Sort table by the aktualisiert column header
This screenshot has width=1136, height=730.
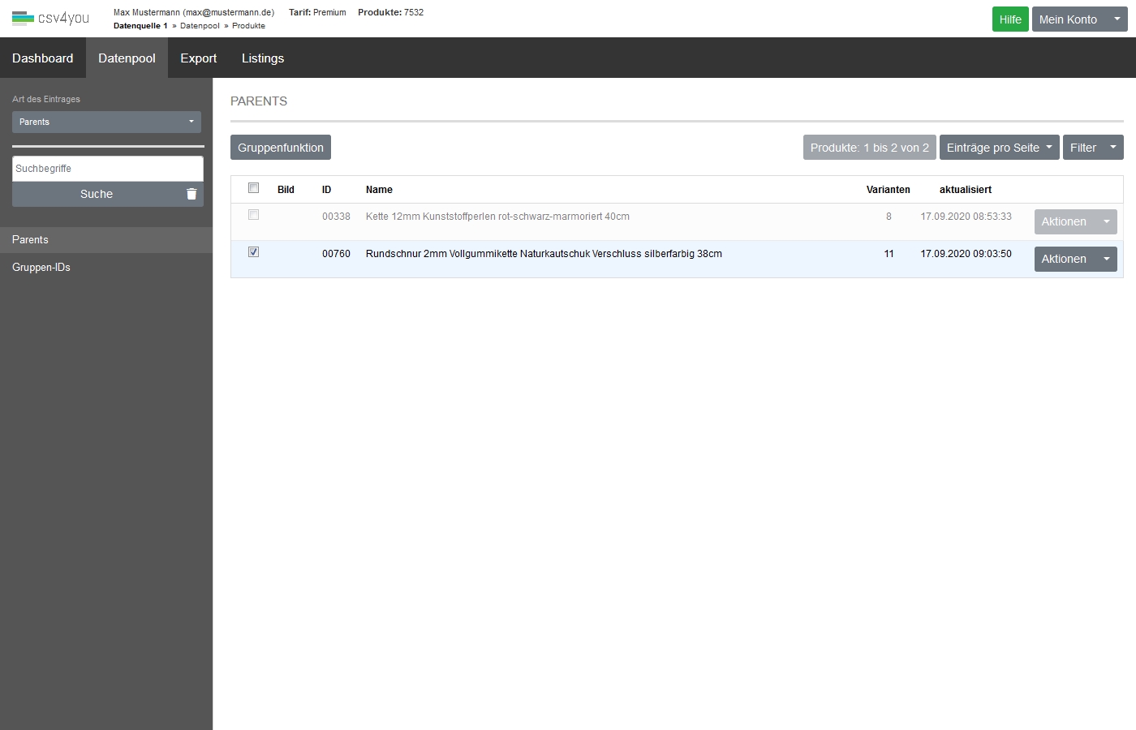click(x=965, y=190)
